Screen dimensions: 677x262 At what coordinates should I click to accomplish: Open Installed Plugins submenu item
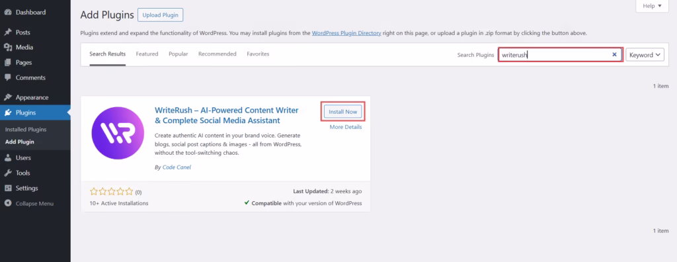click(x=26, y=129)
